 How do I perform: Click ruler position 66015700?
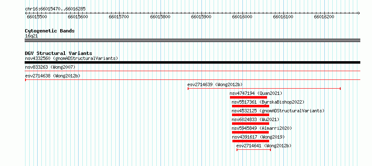point(119,17)
